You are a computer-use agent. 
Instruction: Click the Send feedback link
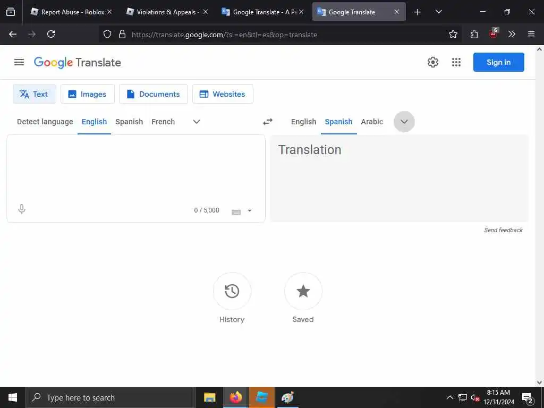coord(503,230)
